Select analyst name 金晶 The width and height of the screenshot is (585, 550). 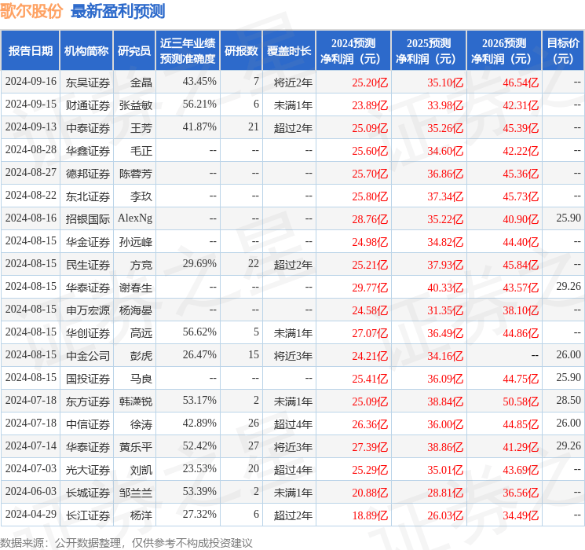point(141,82)
